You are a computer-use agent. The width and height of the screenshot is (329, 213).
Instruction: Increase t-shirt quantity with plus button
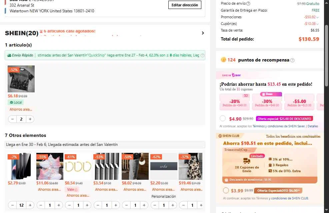pyautogui.click(x=30, y=119)
